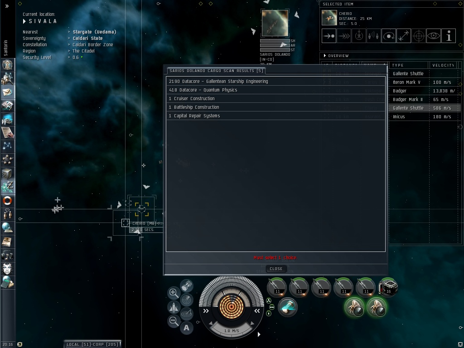This screenshot has width=464, height=348.
Task: Click the orange capacitor ring display
Action: (x=232, y=307)
